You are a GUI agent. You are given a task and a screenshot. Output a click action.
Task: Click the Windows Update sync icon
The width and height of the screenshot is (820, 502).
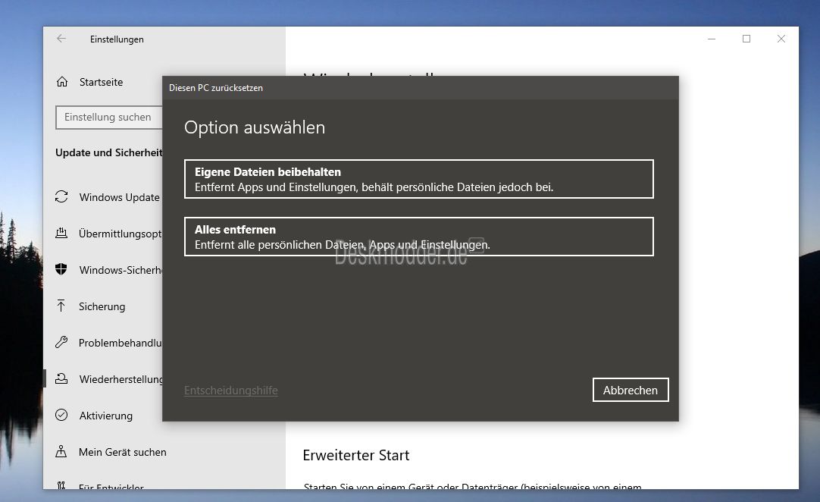click(x=61, y=197)
